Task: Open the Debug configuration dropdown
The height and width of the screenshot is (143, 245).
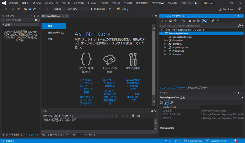Action: 60,9
